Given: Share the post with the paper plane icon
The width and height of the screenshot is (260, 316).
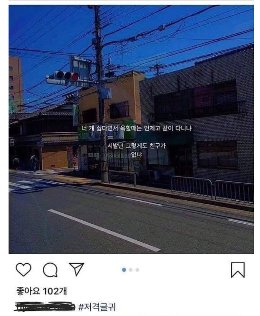Looking at the screenshot, I should 77,269.
